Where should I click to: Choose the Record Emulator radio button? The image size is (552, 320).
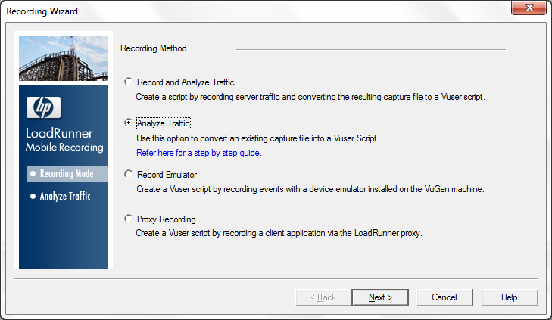point(129,175)
